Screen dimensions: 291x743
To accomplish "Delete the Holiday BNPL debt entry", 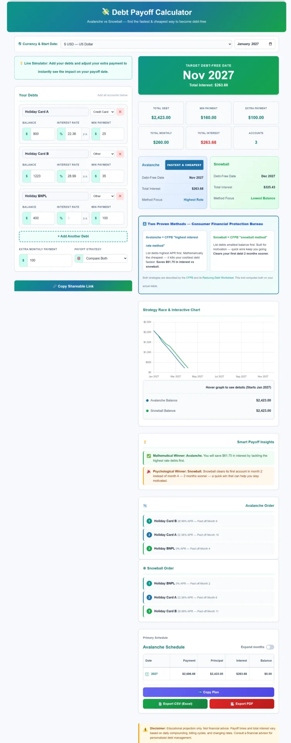I will pos(120,196).
